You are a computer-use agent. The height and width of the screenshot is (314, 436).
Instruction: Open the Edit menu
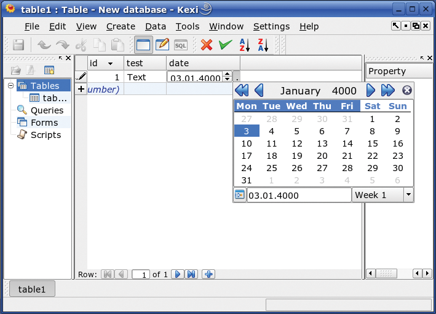[58, 26]
